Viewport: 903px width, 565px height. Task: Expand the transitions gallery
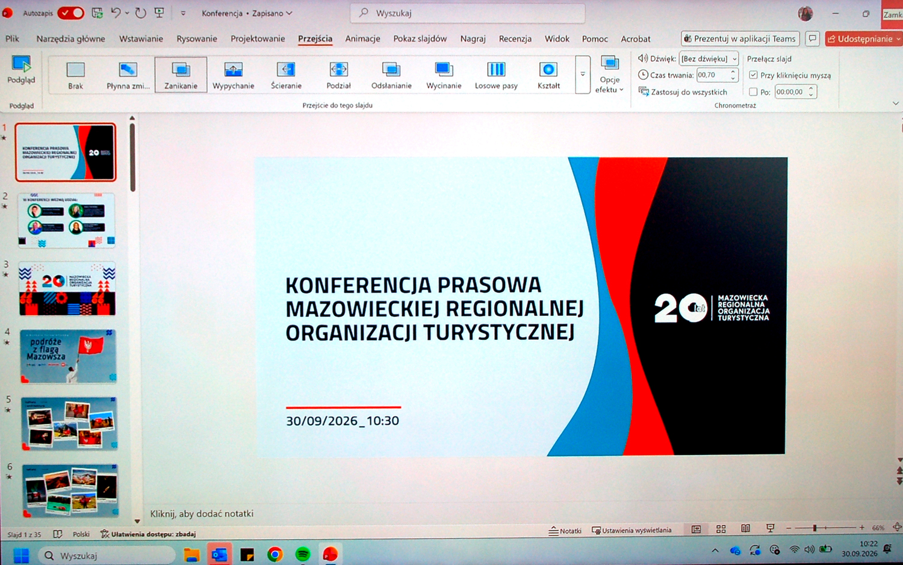583,75
